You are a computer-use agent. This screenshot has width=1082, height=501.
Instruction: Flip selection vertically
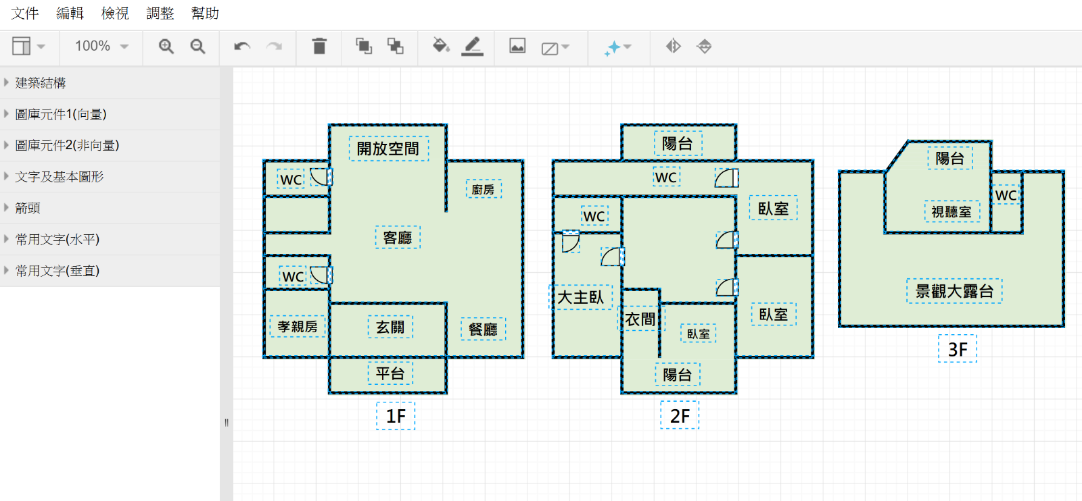[x=704, y=46]
